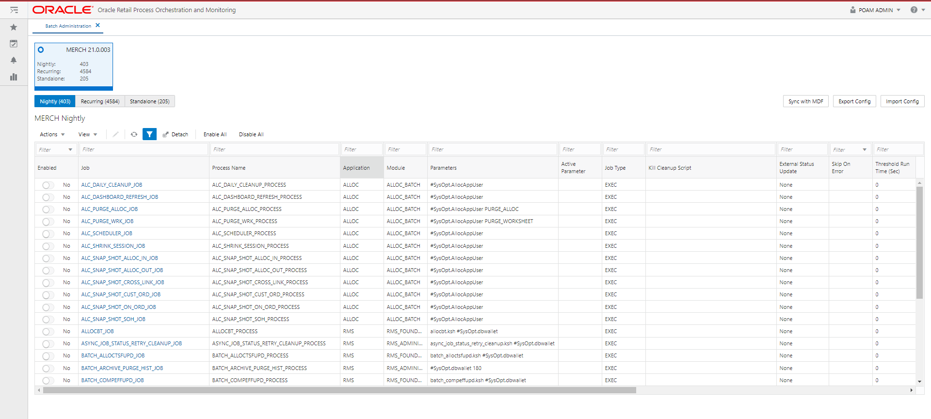Open the ALC_SNAP_SHOT_CROSS_LINK_JOB link
Screen dimensions: 931x419
[123, 282]
